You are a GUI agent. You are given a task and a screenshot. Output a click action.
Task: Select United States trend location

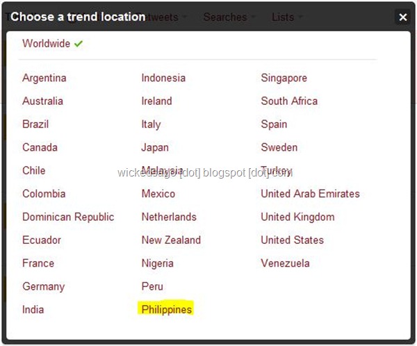click(292, 240)
